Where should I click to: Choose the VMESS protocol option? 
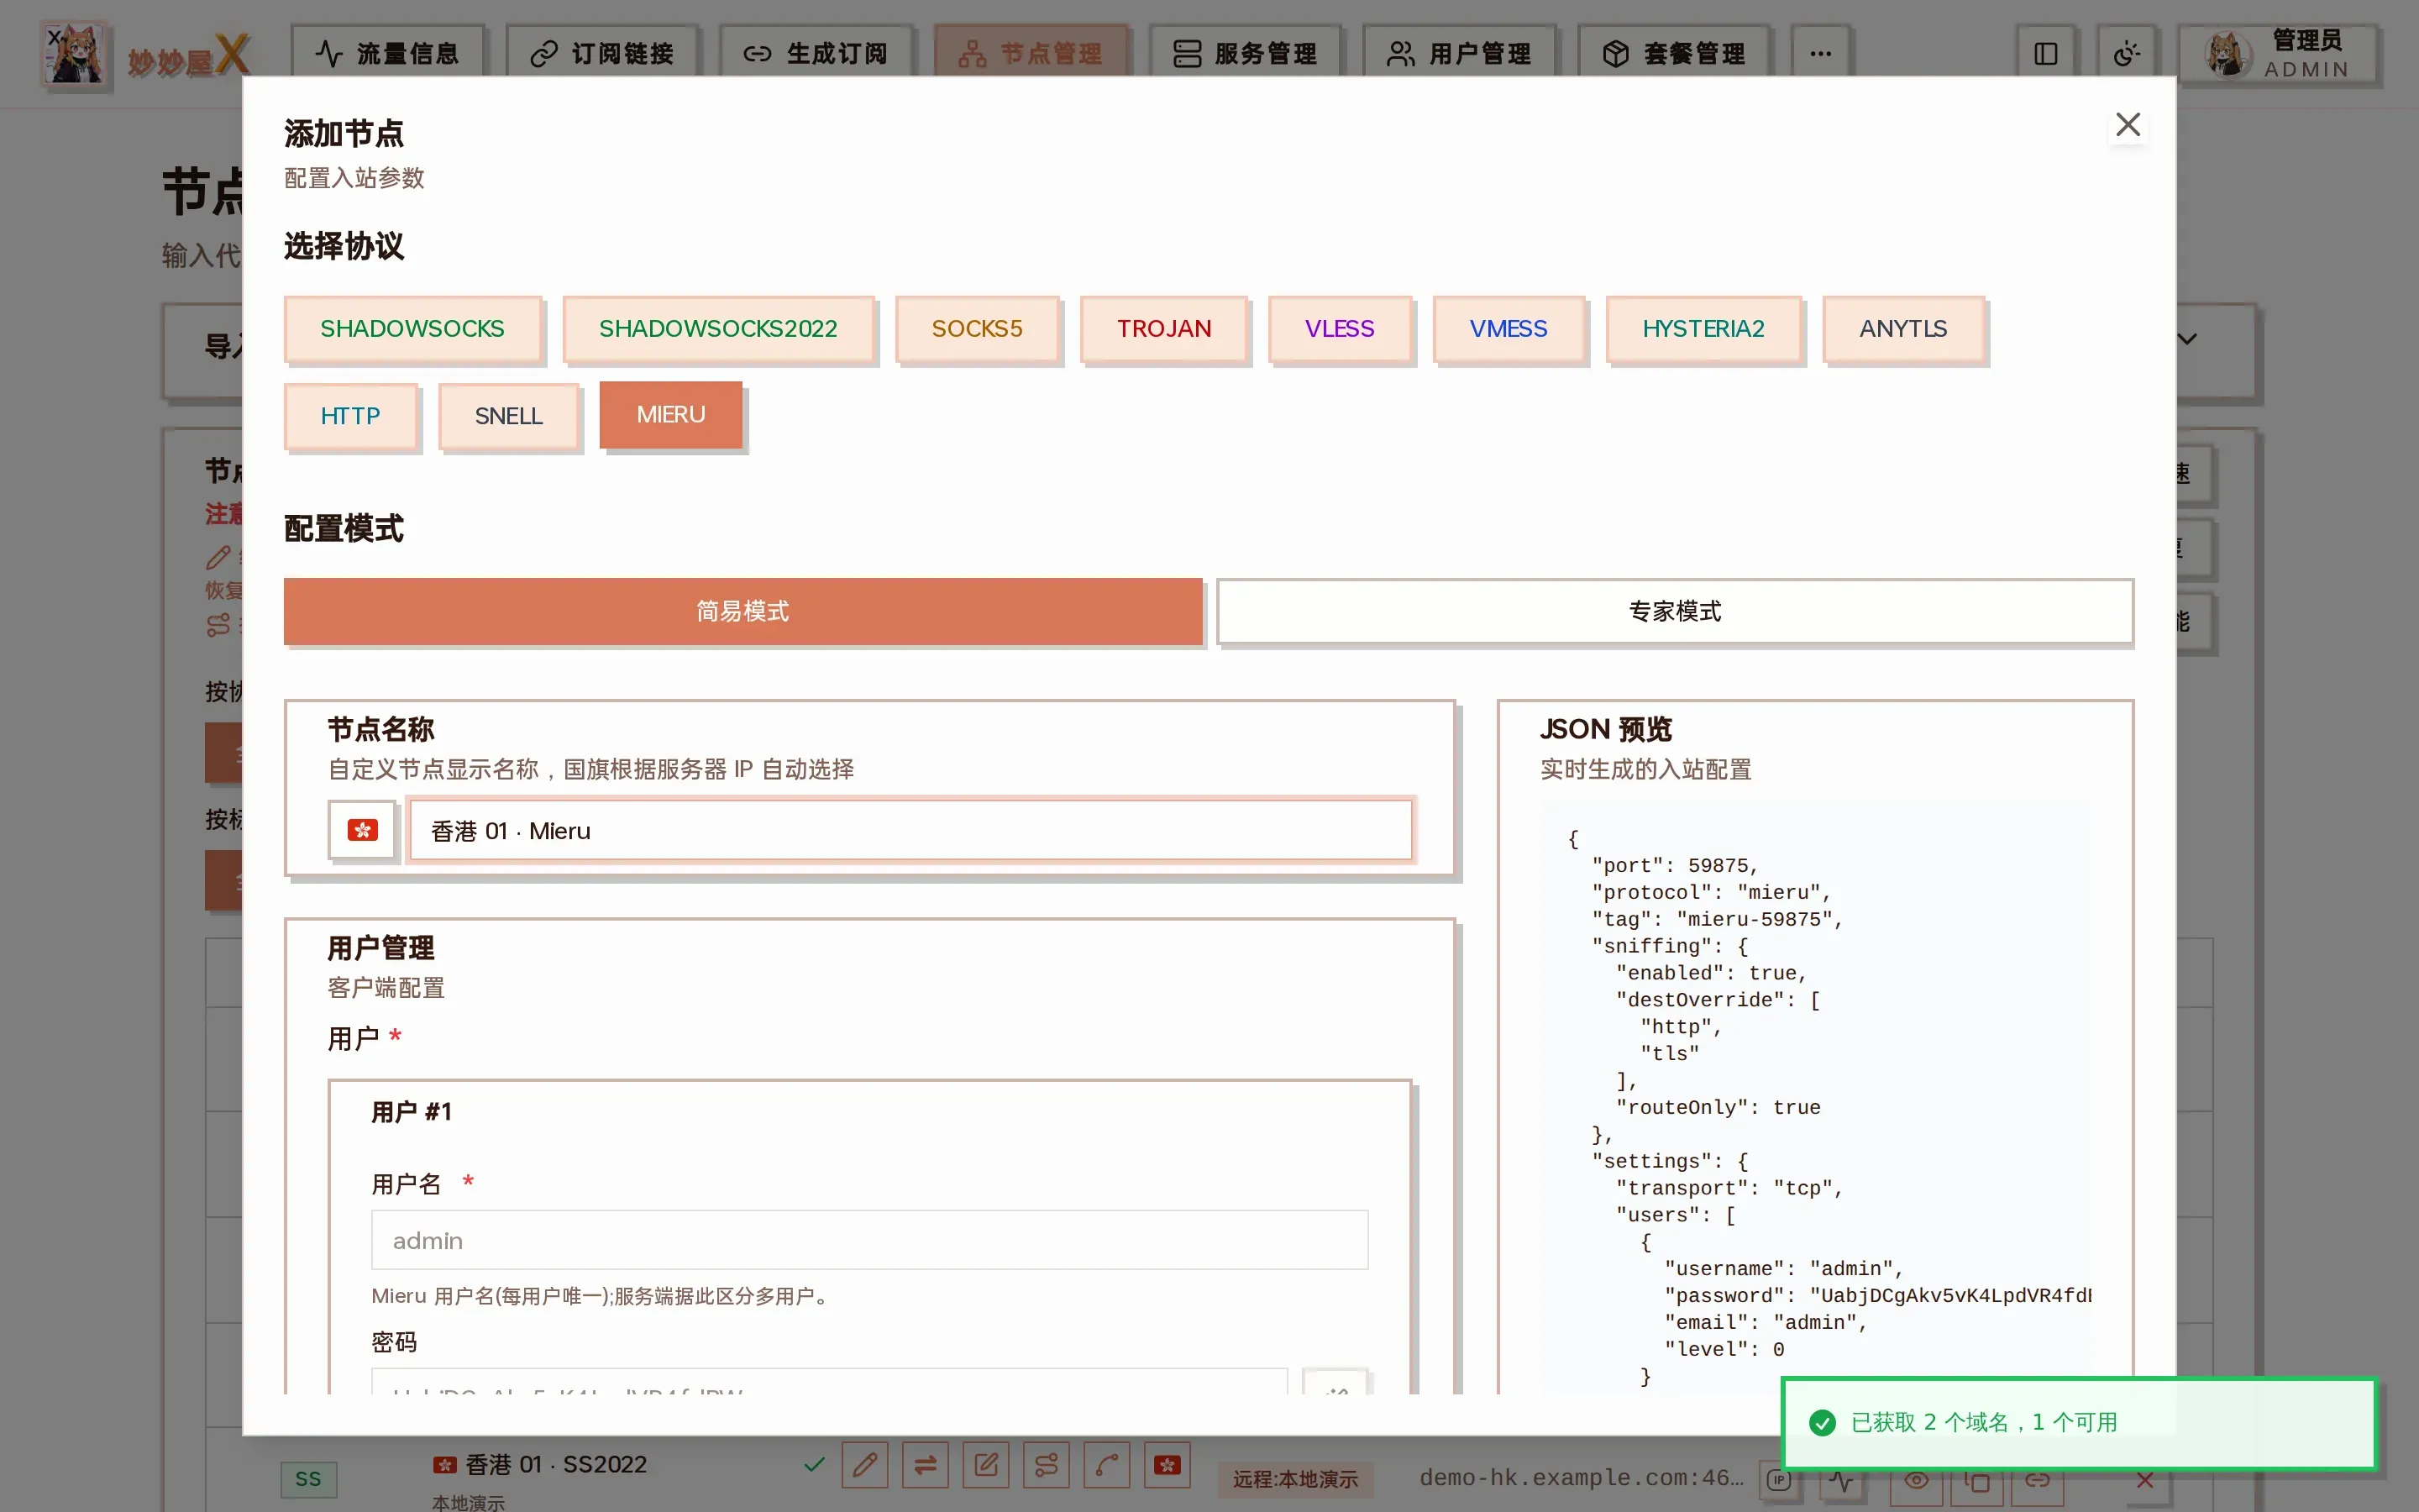click(1508, 329)
